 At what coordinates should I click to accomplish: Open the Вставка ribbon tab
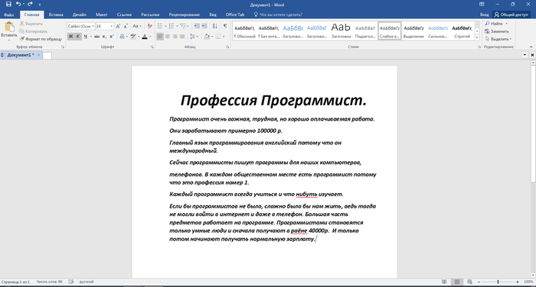tap(56, 15)
